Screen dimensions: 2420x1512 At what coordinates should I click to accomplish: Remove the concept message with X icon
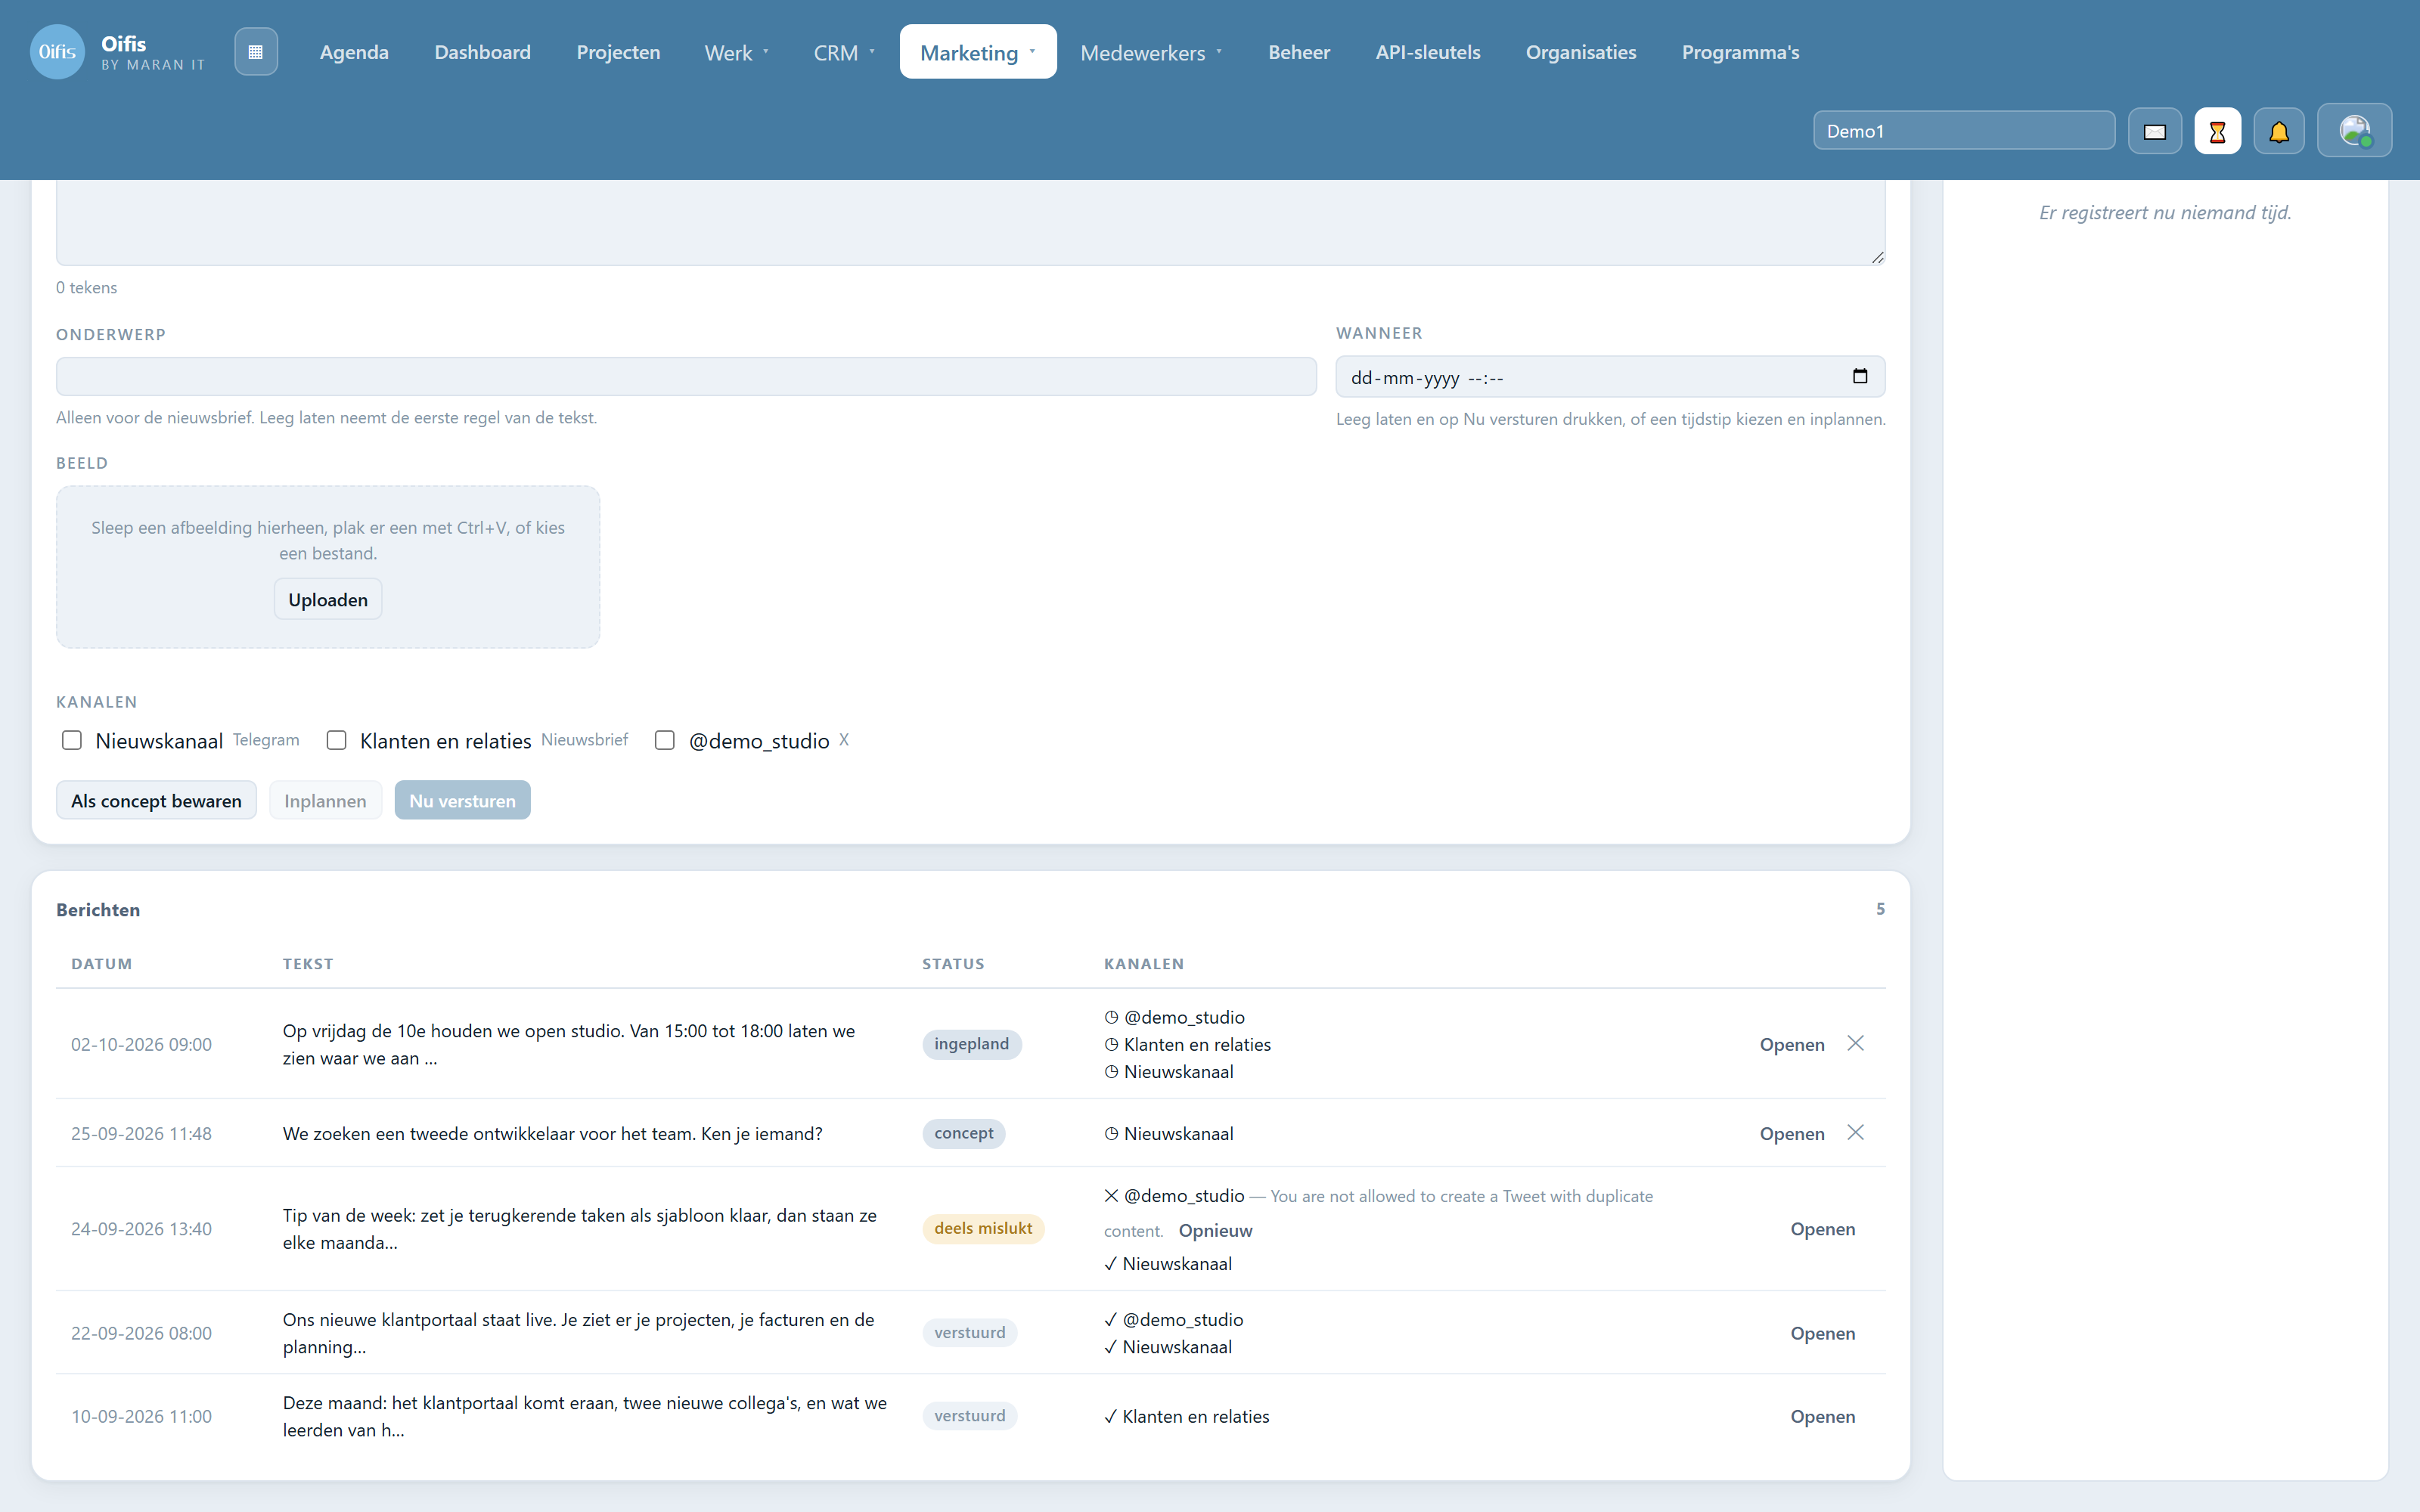[1855, 1132]
